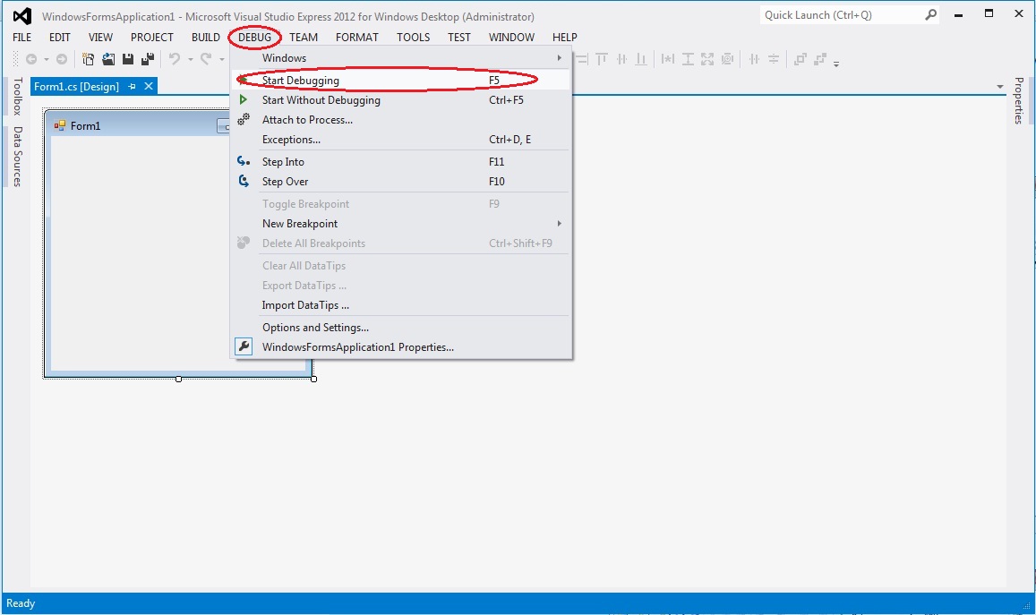
Task: Choose Start Without Debugging menu item
Action: point(321,100)
